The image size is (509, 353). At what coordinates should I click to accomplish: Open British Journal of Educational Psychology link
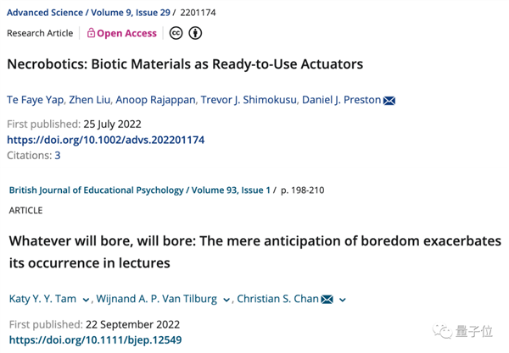[x=97, y=190]
